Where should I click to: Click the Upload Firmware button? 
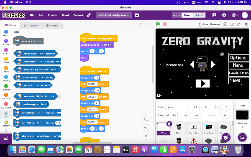point(209,24)
